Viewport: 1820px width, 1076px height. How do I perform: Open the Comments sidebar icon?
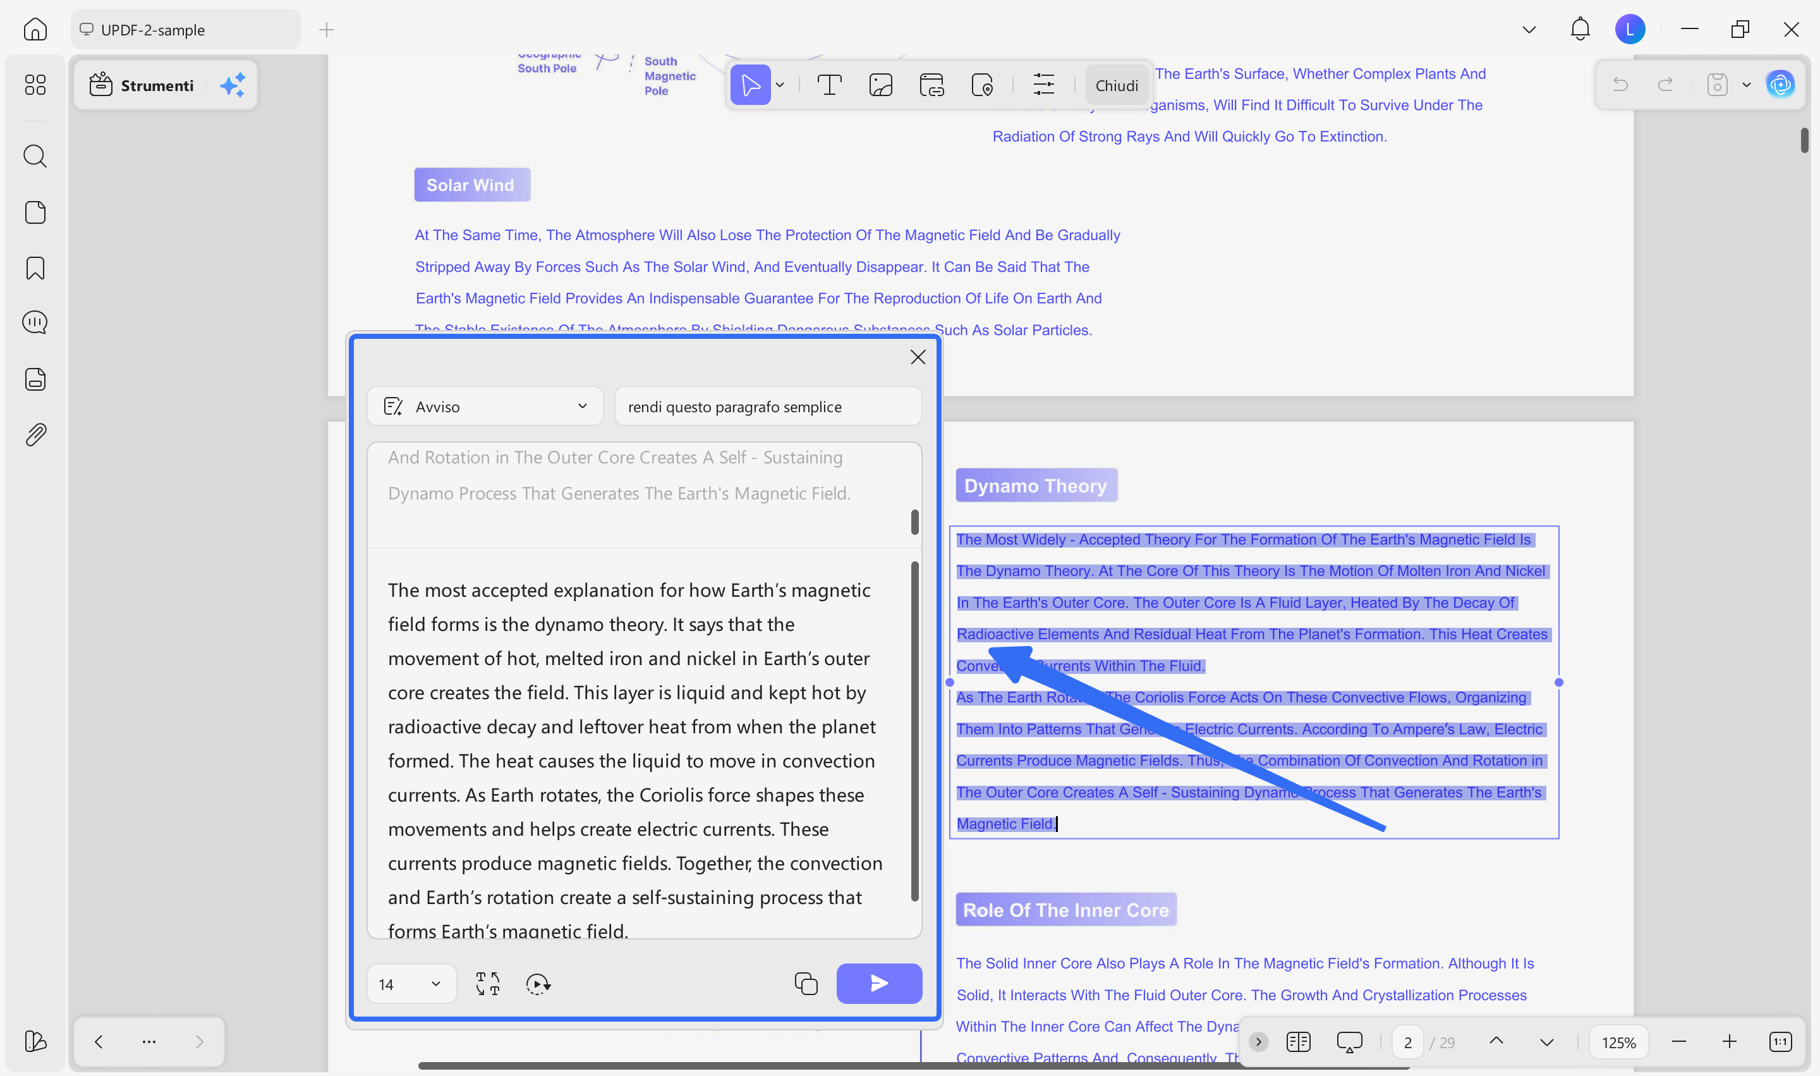35,322
